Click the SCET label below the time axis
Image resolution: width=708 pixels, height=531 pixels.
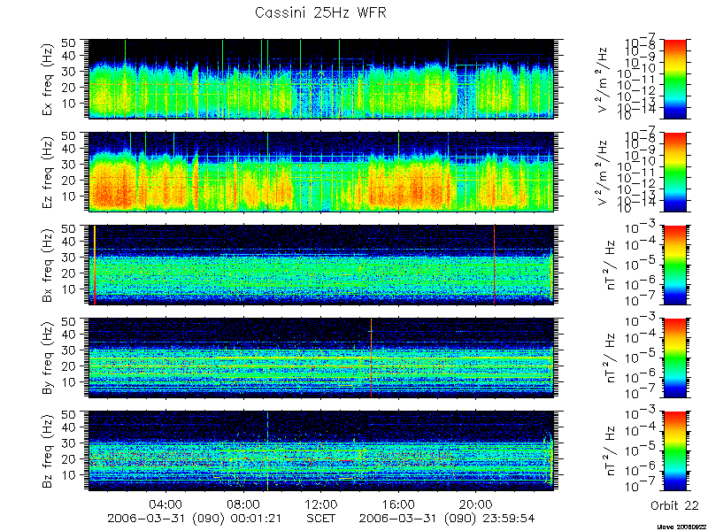(x=321, y=518)
